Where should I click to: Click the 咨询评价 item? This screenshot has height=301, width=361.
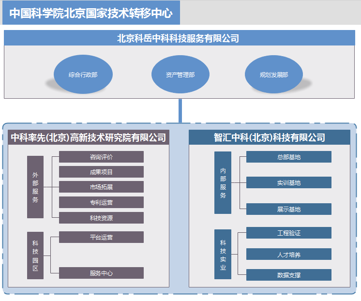(101, 157)
